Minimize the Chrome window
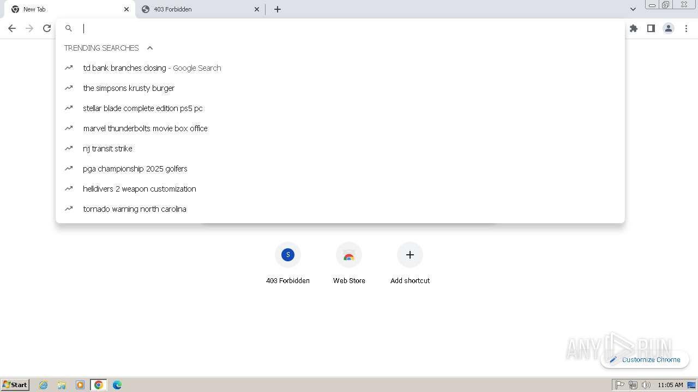The height and width of the screenshot is (392, 698). (x=652, y=5)
